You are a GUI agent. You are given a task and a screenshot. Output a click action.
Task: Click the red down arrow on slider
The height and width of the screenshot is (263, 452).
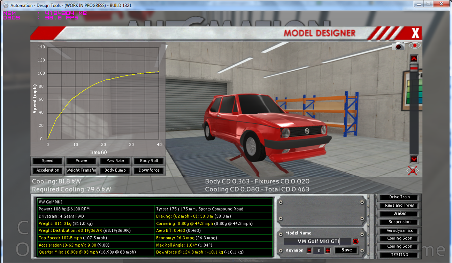click(414, 159)
